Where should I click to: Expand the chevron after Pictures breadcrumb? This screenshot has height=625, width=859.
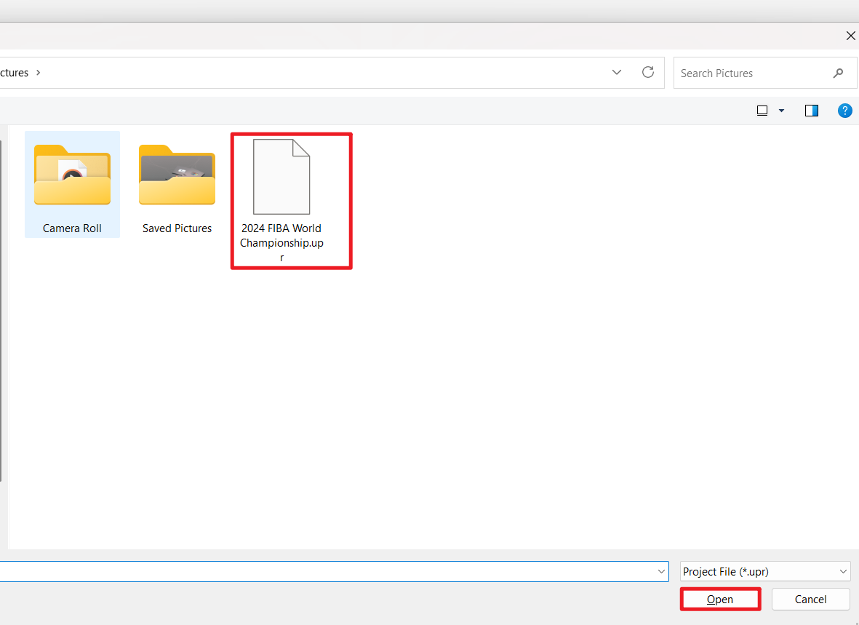coord(39,73)
